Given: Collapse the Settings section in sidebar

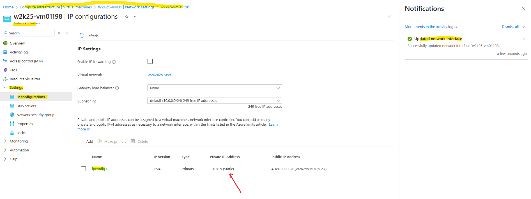Looking at the screenshot, I should pos(5,87).
